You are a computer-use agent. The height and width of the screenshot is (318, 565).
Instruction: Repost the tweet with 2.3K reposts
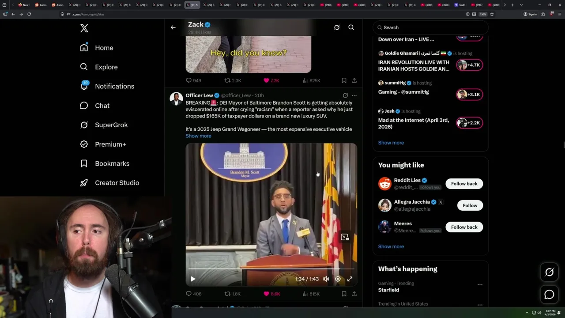(x=233, y=80)
